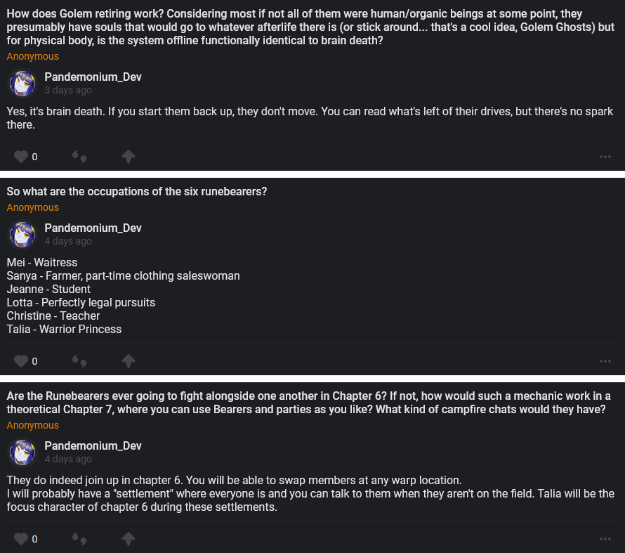
Task: Click Anonymous under the Chapter 6 question
Action: pyautogui.click(x=33, y=425)
